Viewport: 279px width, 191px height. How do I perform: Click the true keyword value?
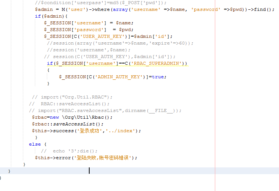[159, 77]
